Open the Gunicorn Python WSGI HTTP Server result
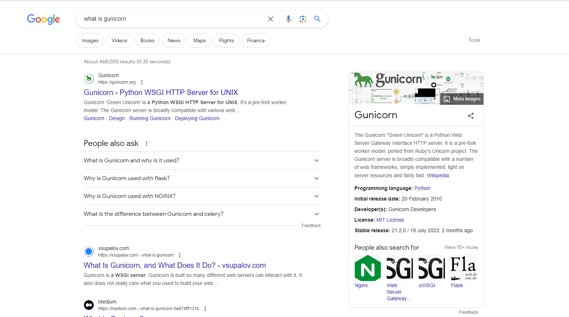 tap(160, 92)
